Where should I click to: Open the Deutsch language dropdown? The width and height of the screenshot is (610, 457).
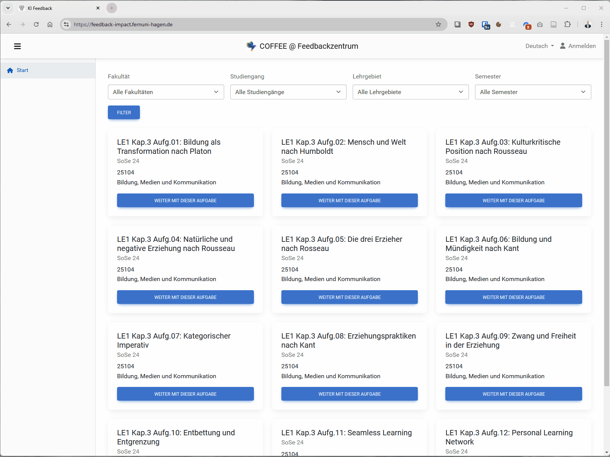(x=539, y=46)
